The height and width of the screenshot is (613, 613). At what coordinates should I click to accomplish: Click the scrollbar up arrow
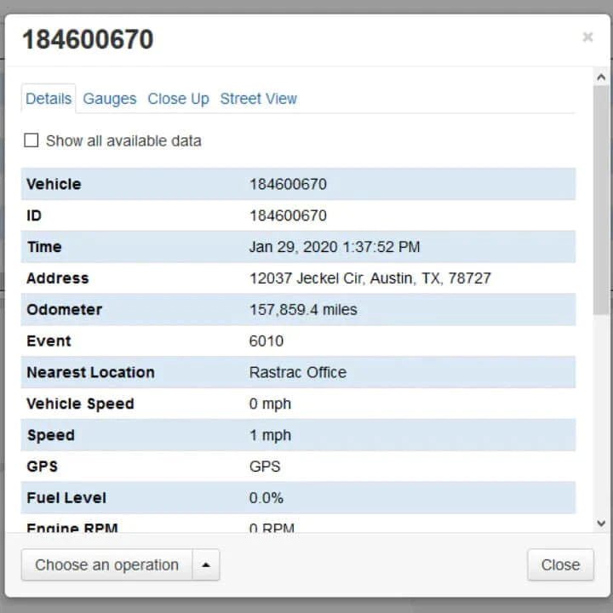601,77
